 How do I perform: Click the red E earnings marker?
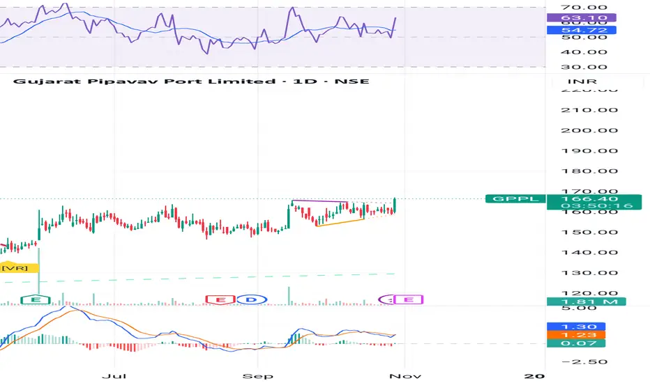click(220, 299)
